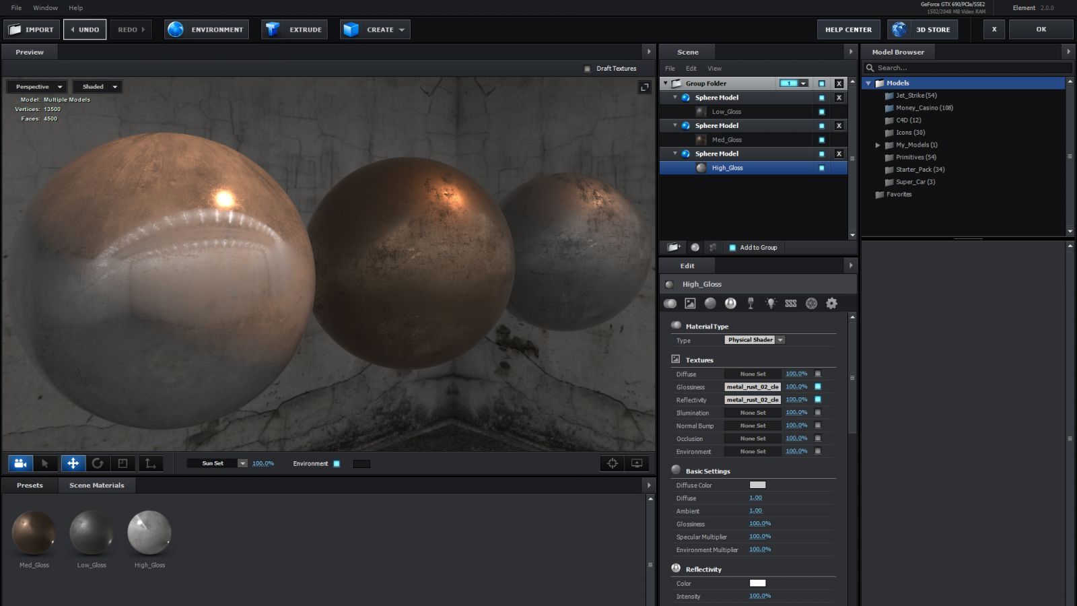
Task: Open the Physical Shader type dropdown
Action: 755,340
